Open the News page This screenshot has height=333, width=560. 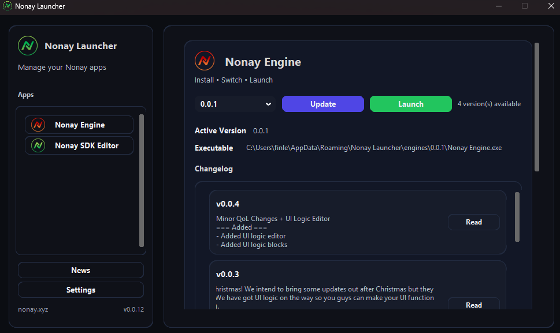pyautogui.click(x=81, y=270)
